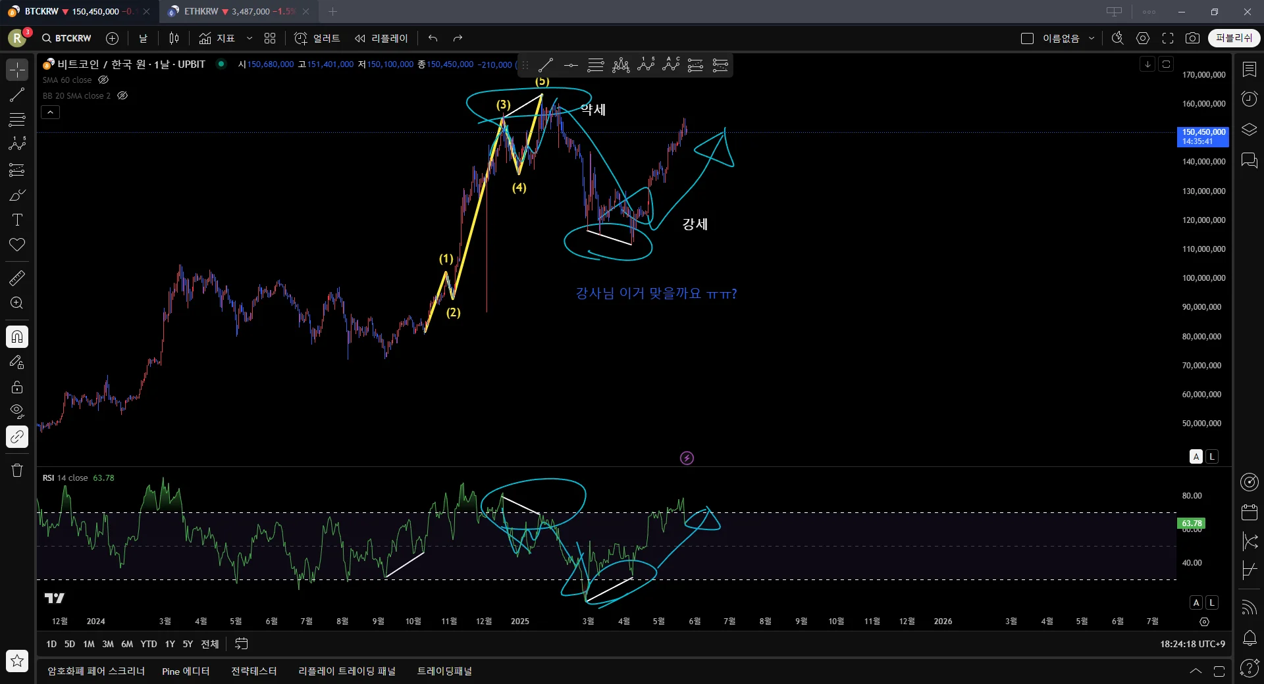Select horizontal line in floating drawing toolbar
The height and width of the screenshot is (684, 1264).
[x=571, y=64]
